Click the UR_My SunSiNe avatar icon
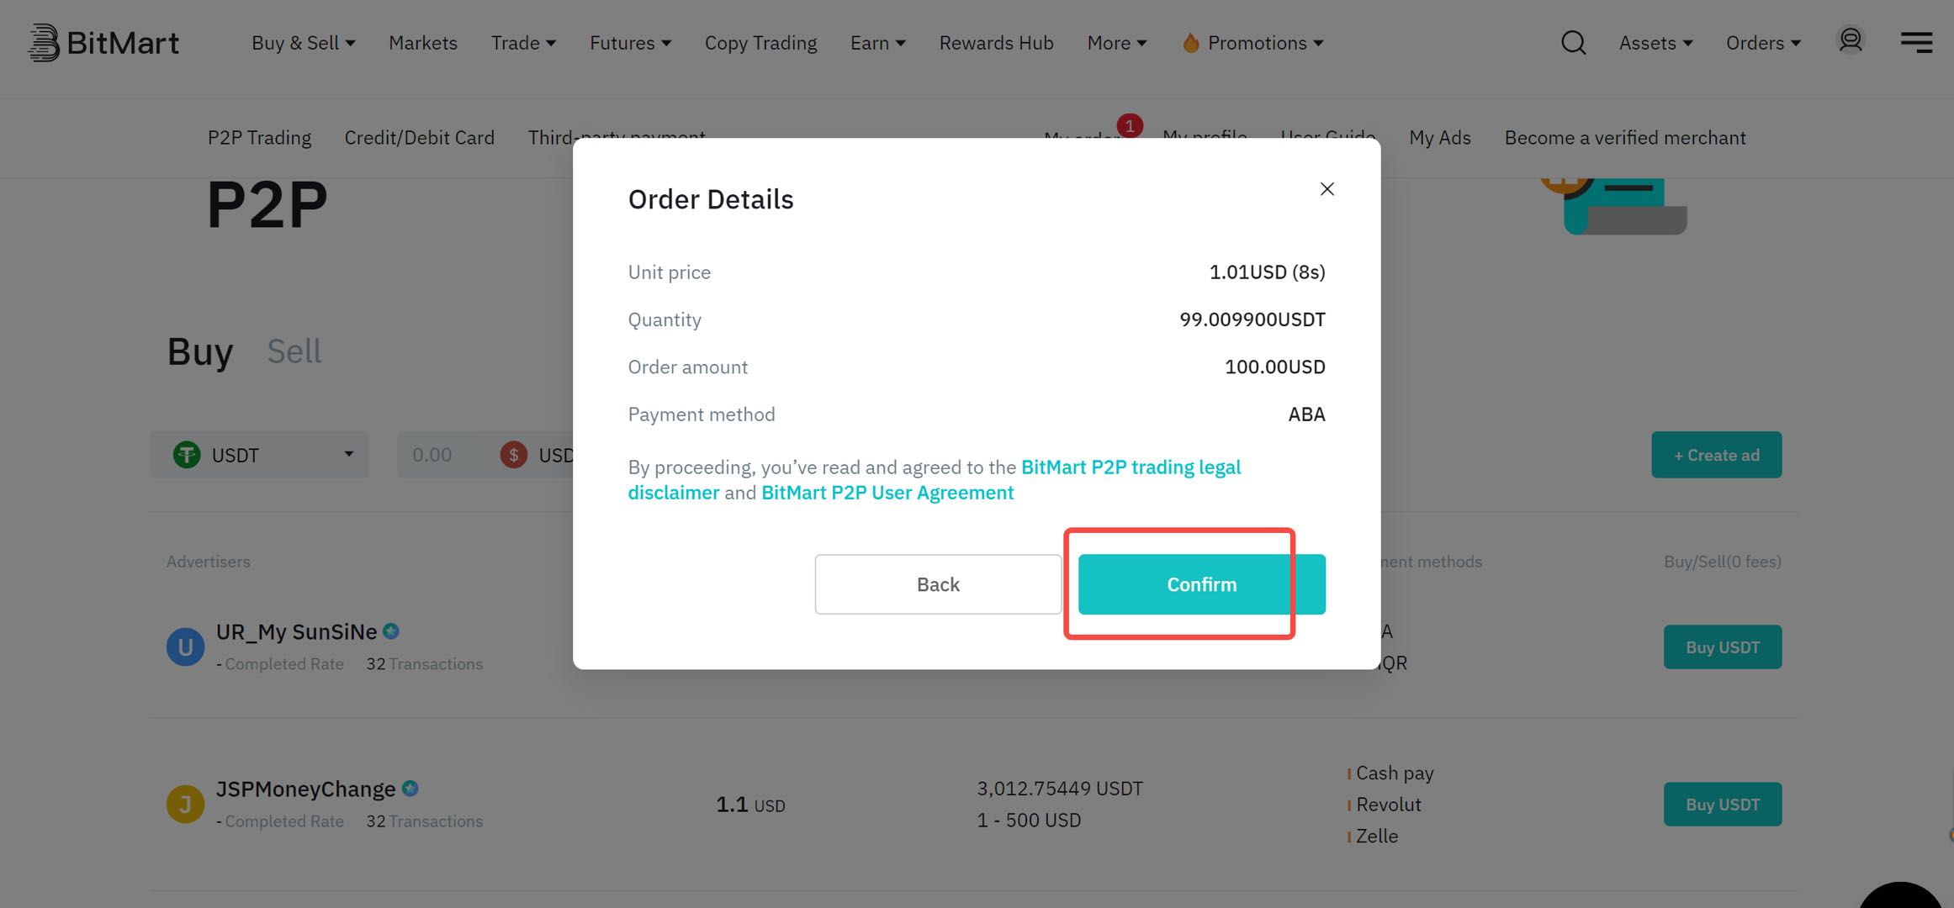This screenshot has height=908, width=1954. (185, 647)
